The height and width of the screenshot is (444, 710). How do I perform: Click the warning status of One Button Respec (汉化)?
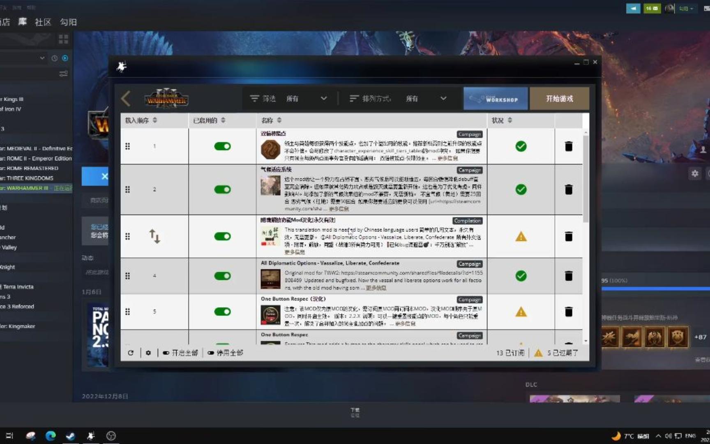pyautogui.click(x=521, y=312)
